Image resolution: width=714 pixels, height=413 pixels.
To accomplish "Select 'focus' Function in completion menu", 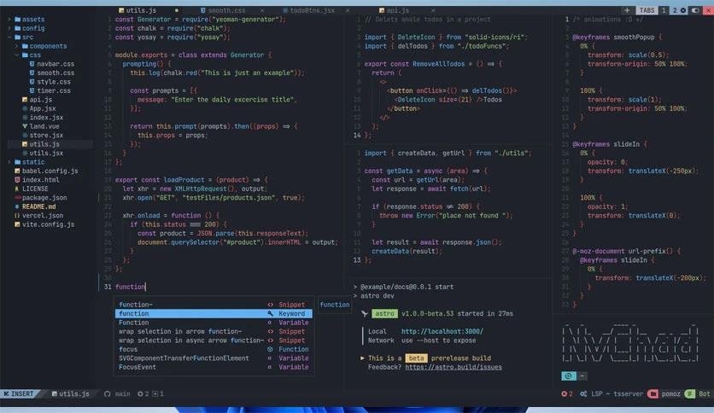I will click(x=128, y=349).
